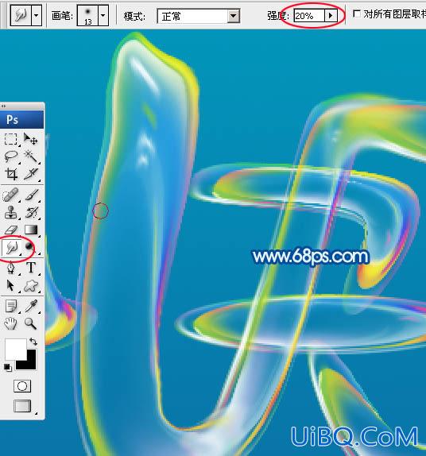Select the Gradient tool
Image resolution: width=426 pixels, height=456 pixels.
point(30,230)
